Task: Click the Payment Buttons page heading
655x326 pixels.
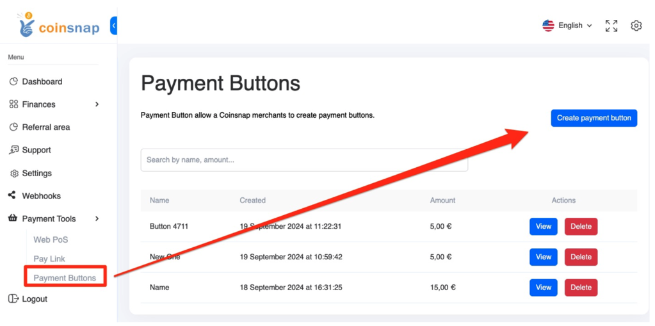Action: [220, 83]
